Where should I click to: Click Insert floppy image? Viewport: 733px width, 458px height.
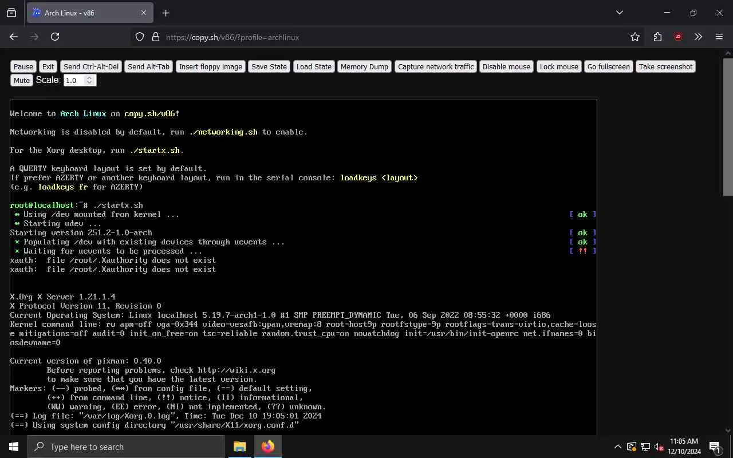(x=211, y=66)
